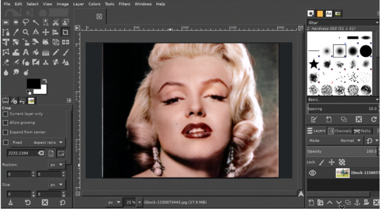Open the 25% zoom level dropdown
Viewport: 381px width, 209px height.
(140, 202)
